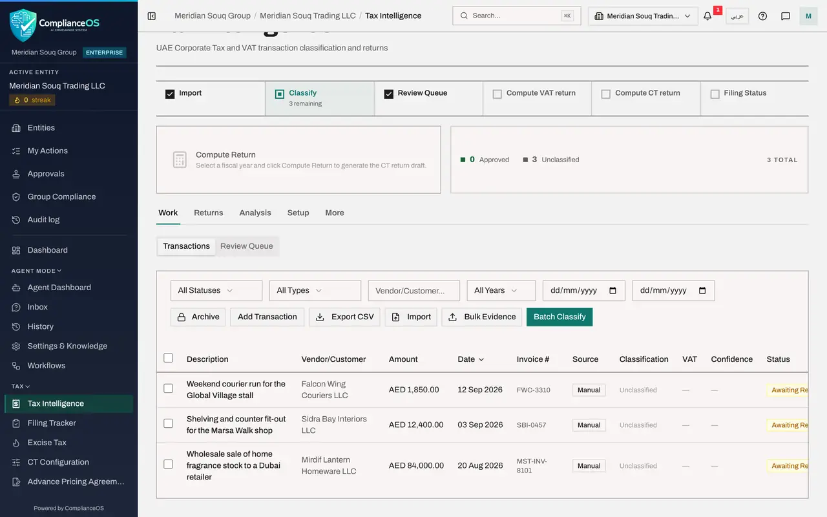The height and width of the screenshot is (517, 827).
Task: Open the notifications bell
Action: (707, 16)
